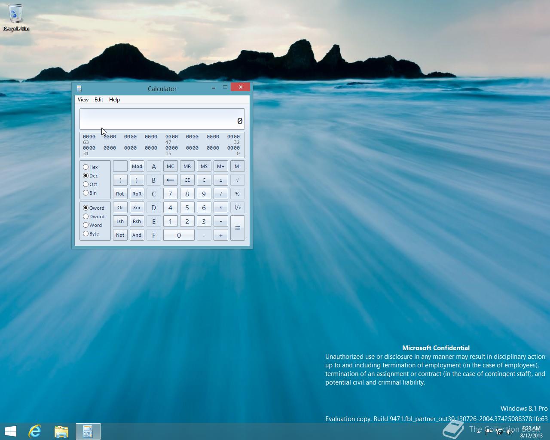The height and width of the screenshot is (440, 550).
Task: Click the Not button
Action: pyautogui.click(x=120, y=235)
